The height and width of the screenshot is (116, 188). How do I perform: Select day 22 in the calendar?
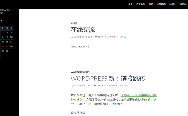[3, 46]
